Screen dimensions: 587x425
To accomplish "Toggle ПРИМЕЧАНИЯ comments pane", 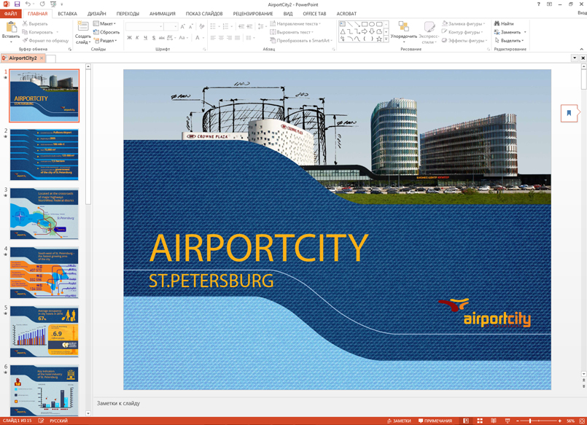I will [x=435, y=421].
